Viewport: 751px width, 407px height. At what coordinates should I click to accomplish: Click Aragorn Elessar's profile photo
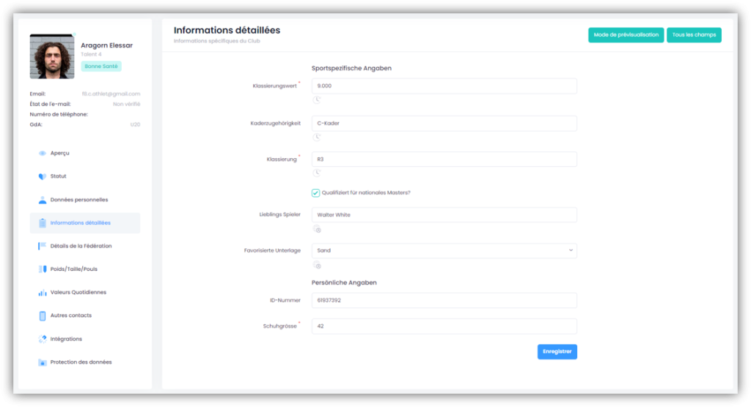(x=52, y=56)
